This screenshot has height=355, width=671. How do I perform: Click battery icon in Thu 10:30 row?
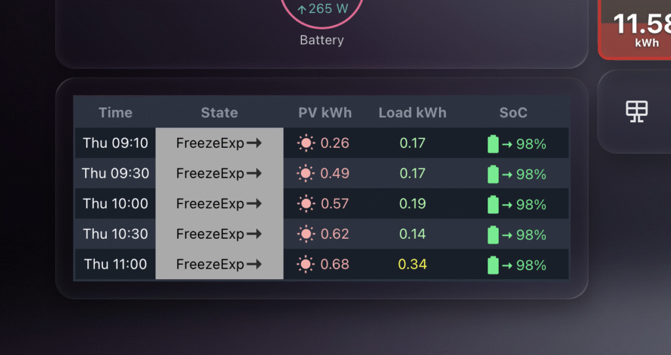click(493, 235)
